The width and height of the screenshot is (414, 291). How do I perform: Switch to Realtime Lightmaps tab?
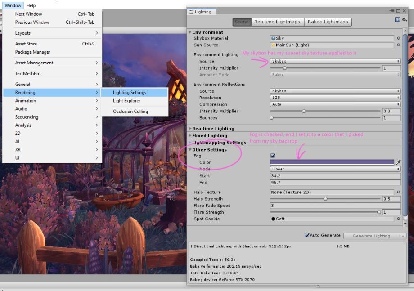coord(277,22)
